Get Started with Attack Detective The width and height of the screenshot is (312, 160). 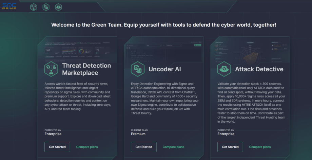pos(230,147)
